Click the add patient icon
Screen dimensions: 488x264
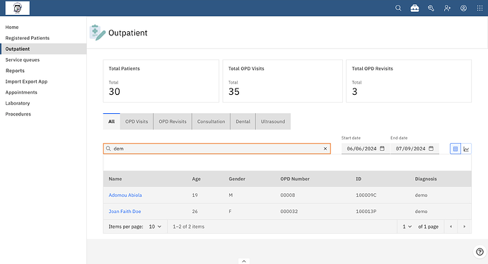point(447,8)
